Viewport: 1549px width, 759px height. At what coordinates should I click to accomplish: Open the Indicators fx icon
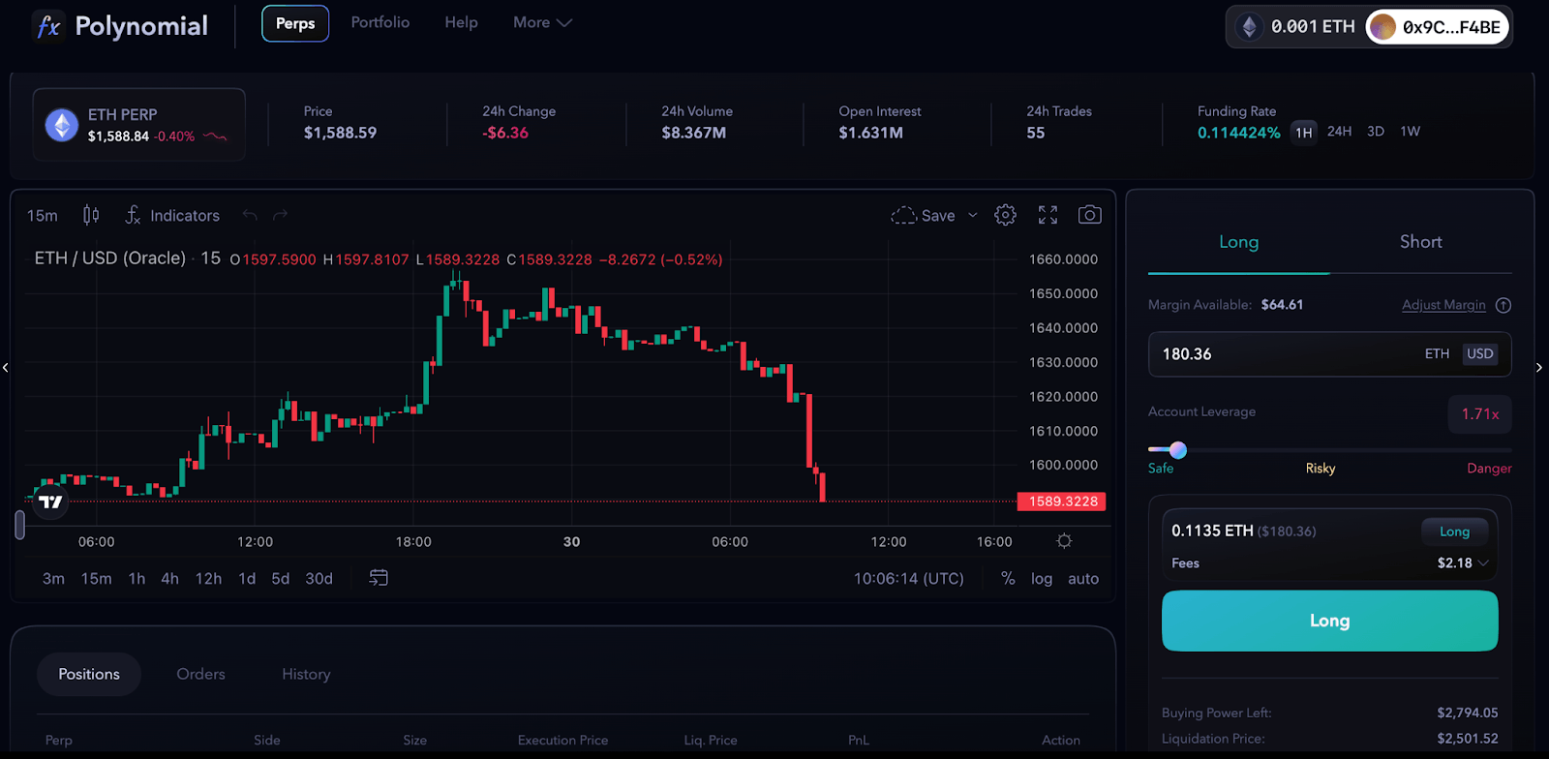(x=133, y=215)
